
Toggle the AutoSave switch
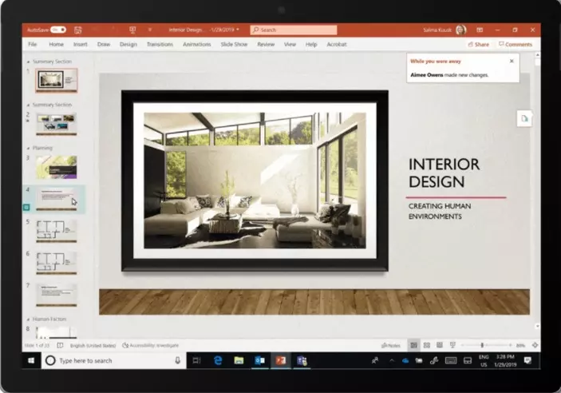(x=58, y=30)
